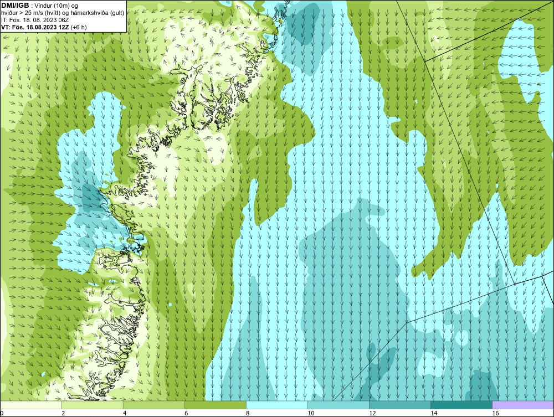
Task: Click the 14–16 m/s dark teal swatch
Action: point(461,405)
